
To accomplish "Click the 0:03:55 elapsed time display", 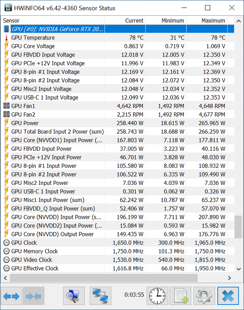I will coord(134,295).
